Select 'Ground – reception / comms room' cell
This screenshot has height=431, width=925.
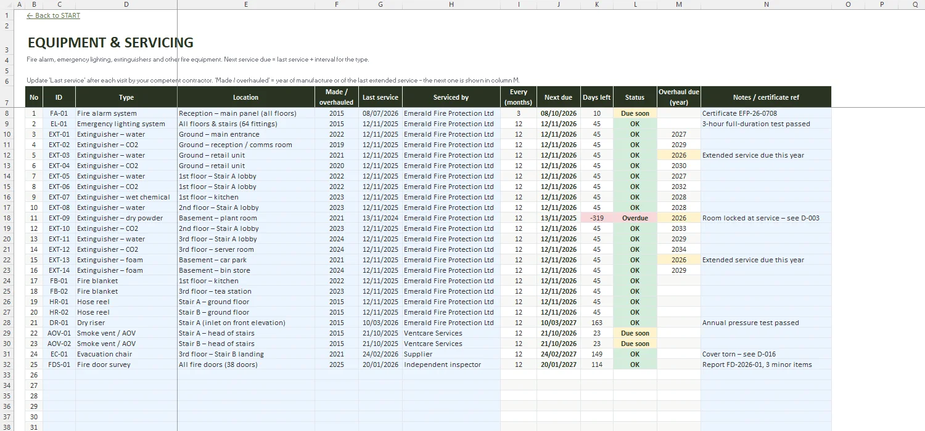click(246, 145)
